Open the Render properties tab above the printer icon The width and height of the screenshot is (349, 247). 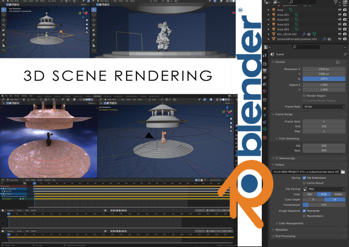pyautogui.click(x=265, y=64)
